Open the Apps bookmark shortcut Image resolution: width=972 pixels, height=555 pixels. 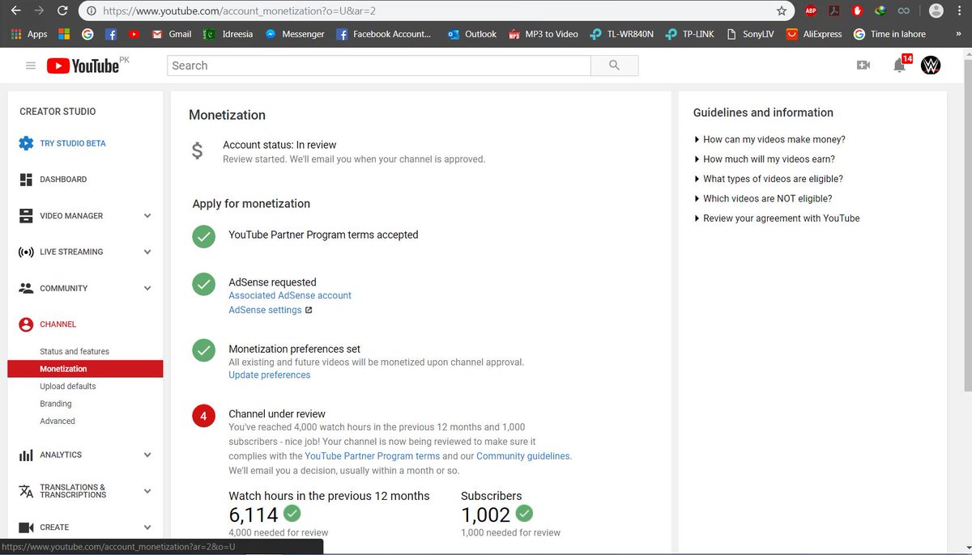[29, 34]
